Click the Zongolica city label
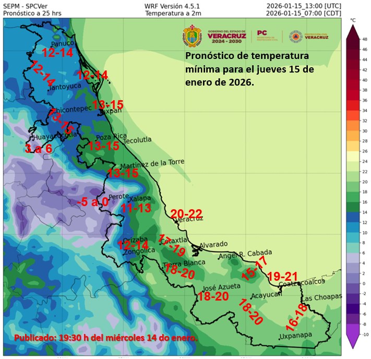 (x=140, y=251)
